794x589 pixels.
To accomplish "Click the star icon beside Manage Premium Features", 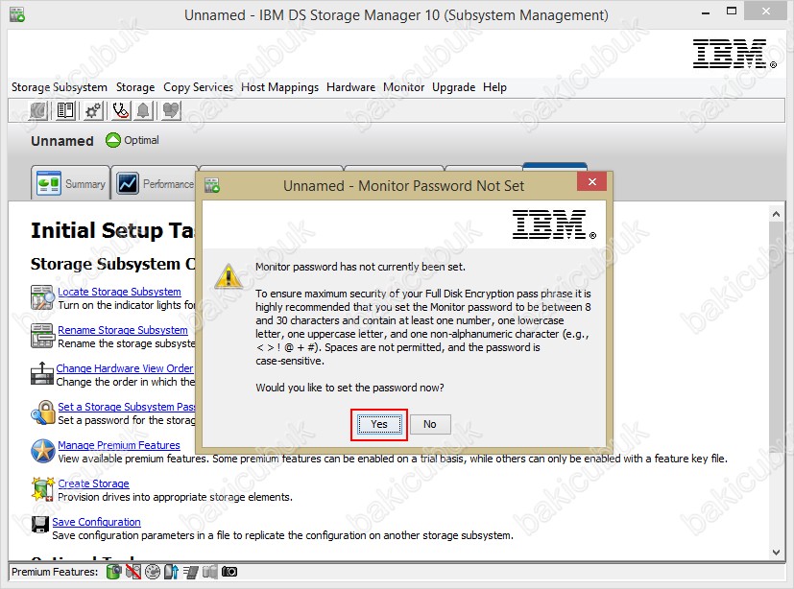I will [42, 451].
